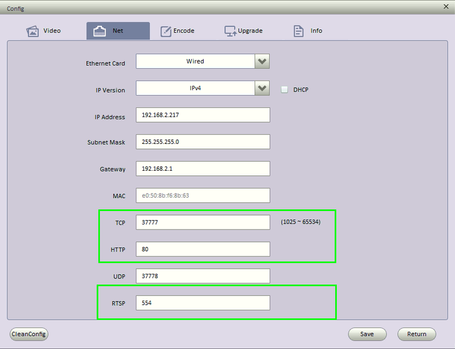Click the HTTP label

(118, 250)
